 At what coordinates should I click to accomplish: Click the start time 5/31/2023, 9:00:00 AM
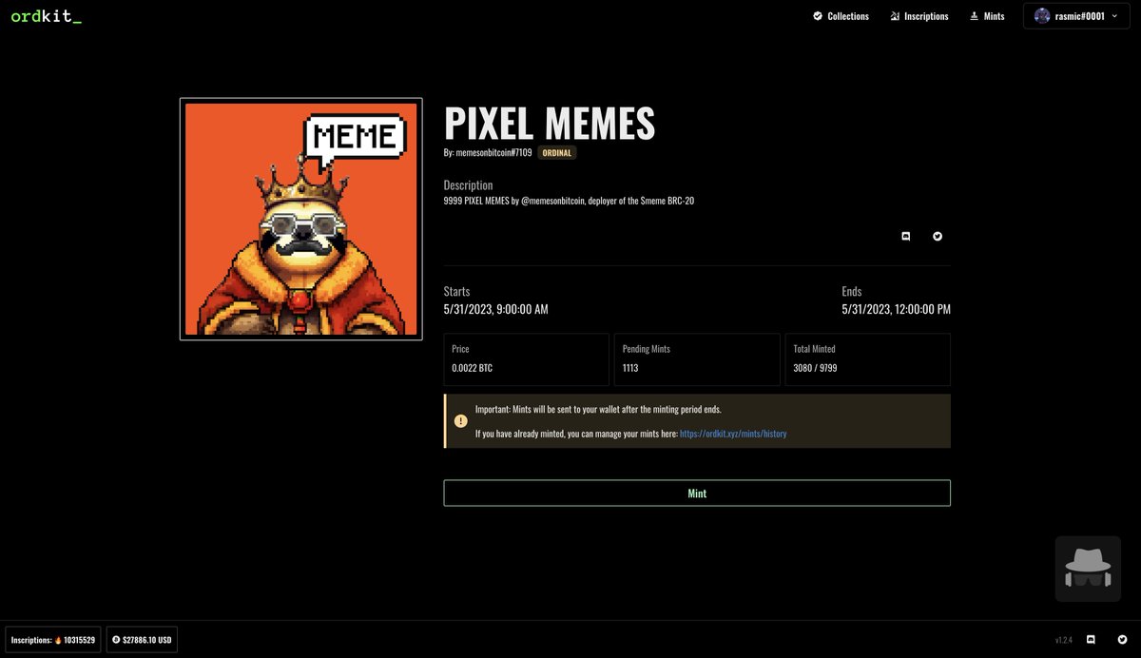(x=496, y=310)
